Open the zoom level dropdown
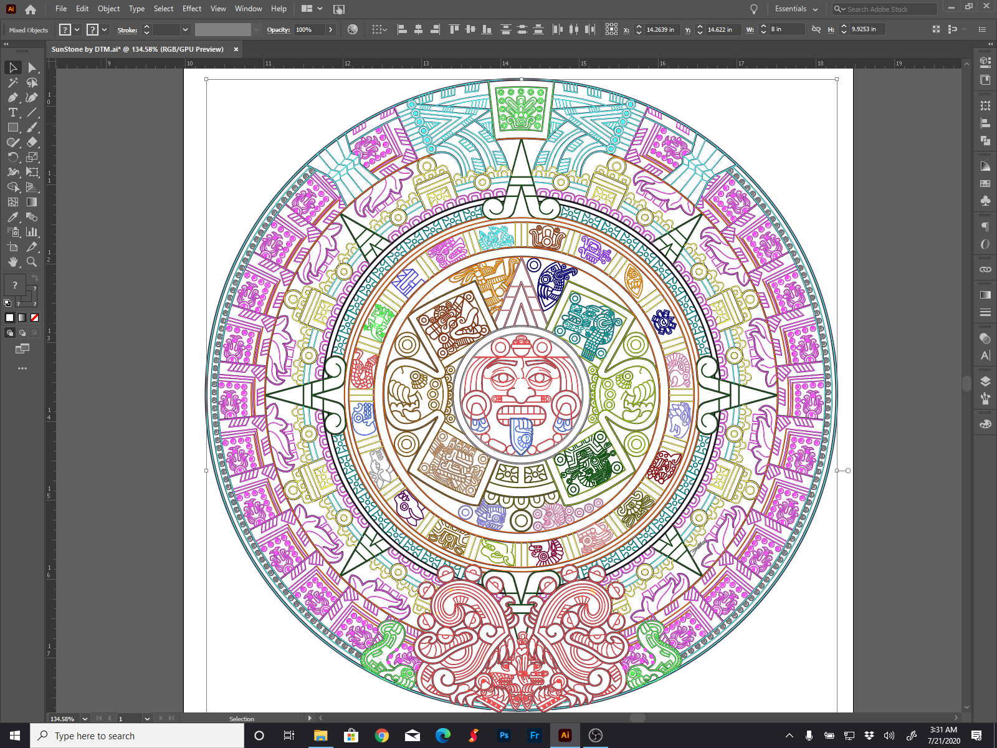The height and width of the screenshot is (748, 997). point(85,719)
